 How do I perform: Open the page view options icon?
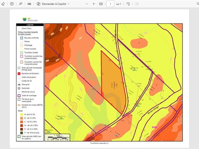[x=137, y=4]
